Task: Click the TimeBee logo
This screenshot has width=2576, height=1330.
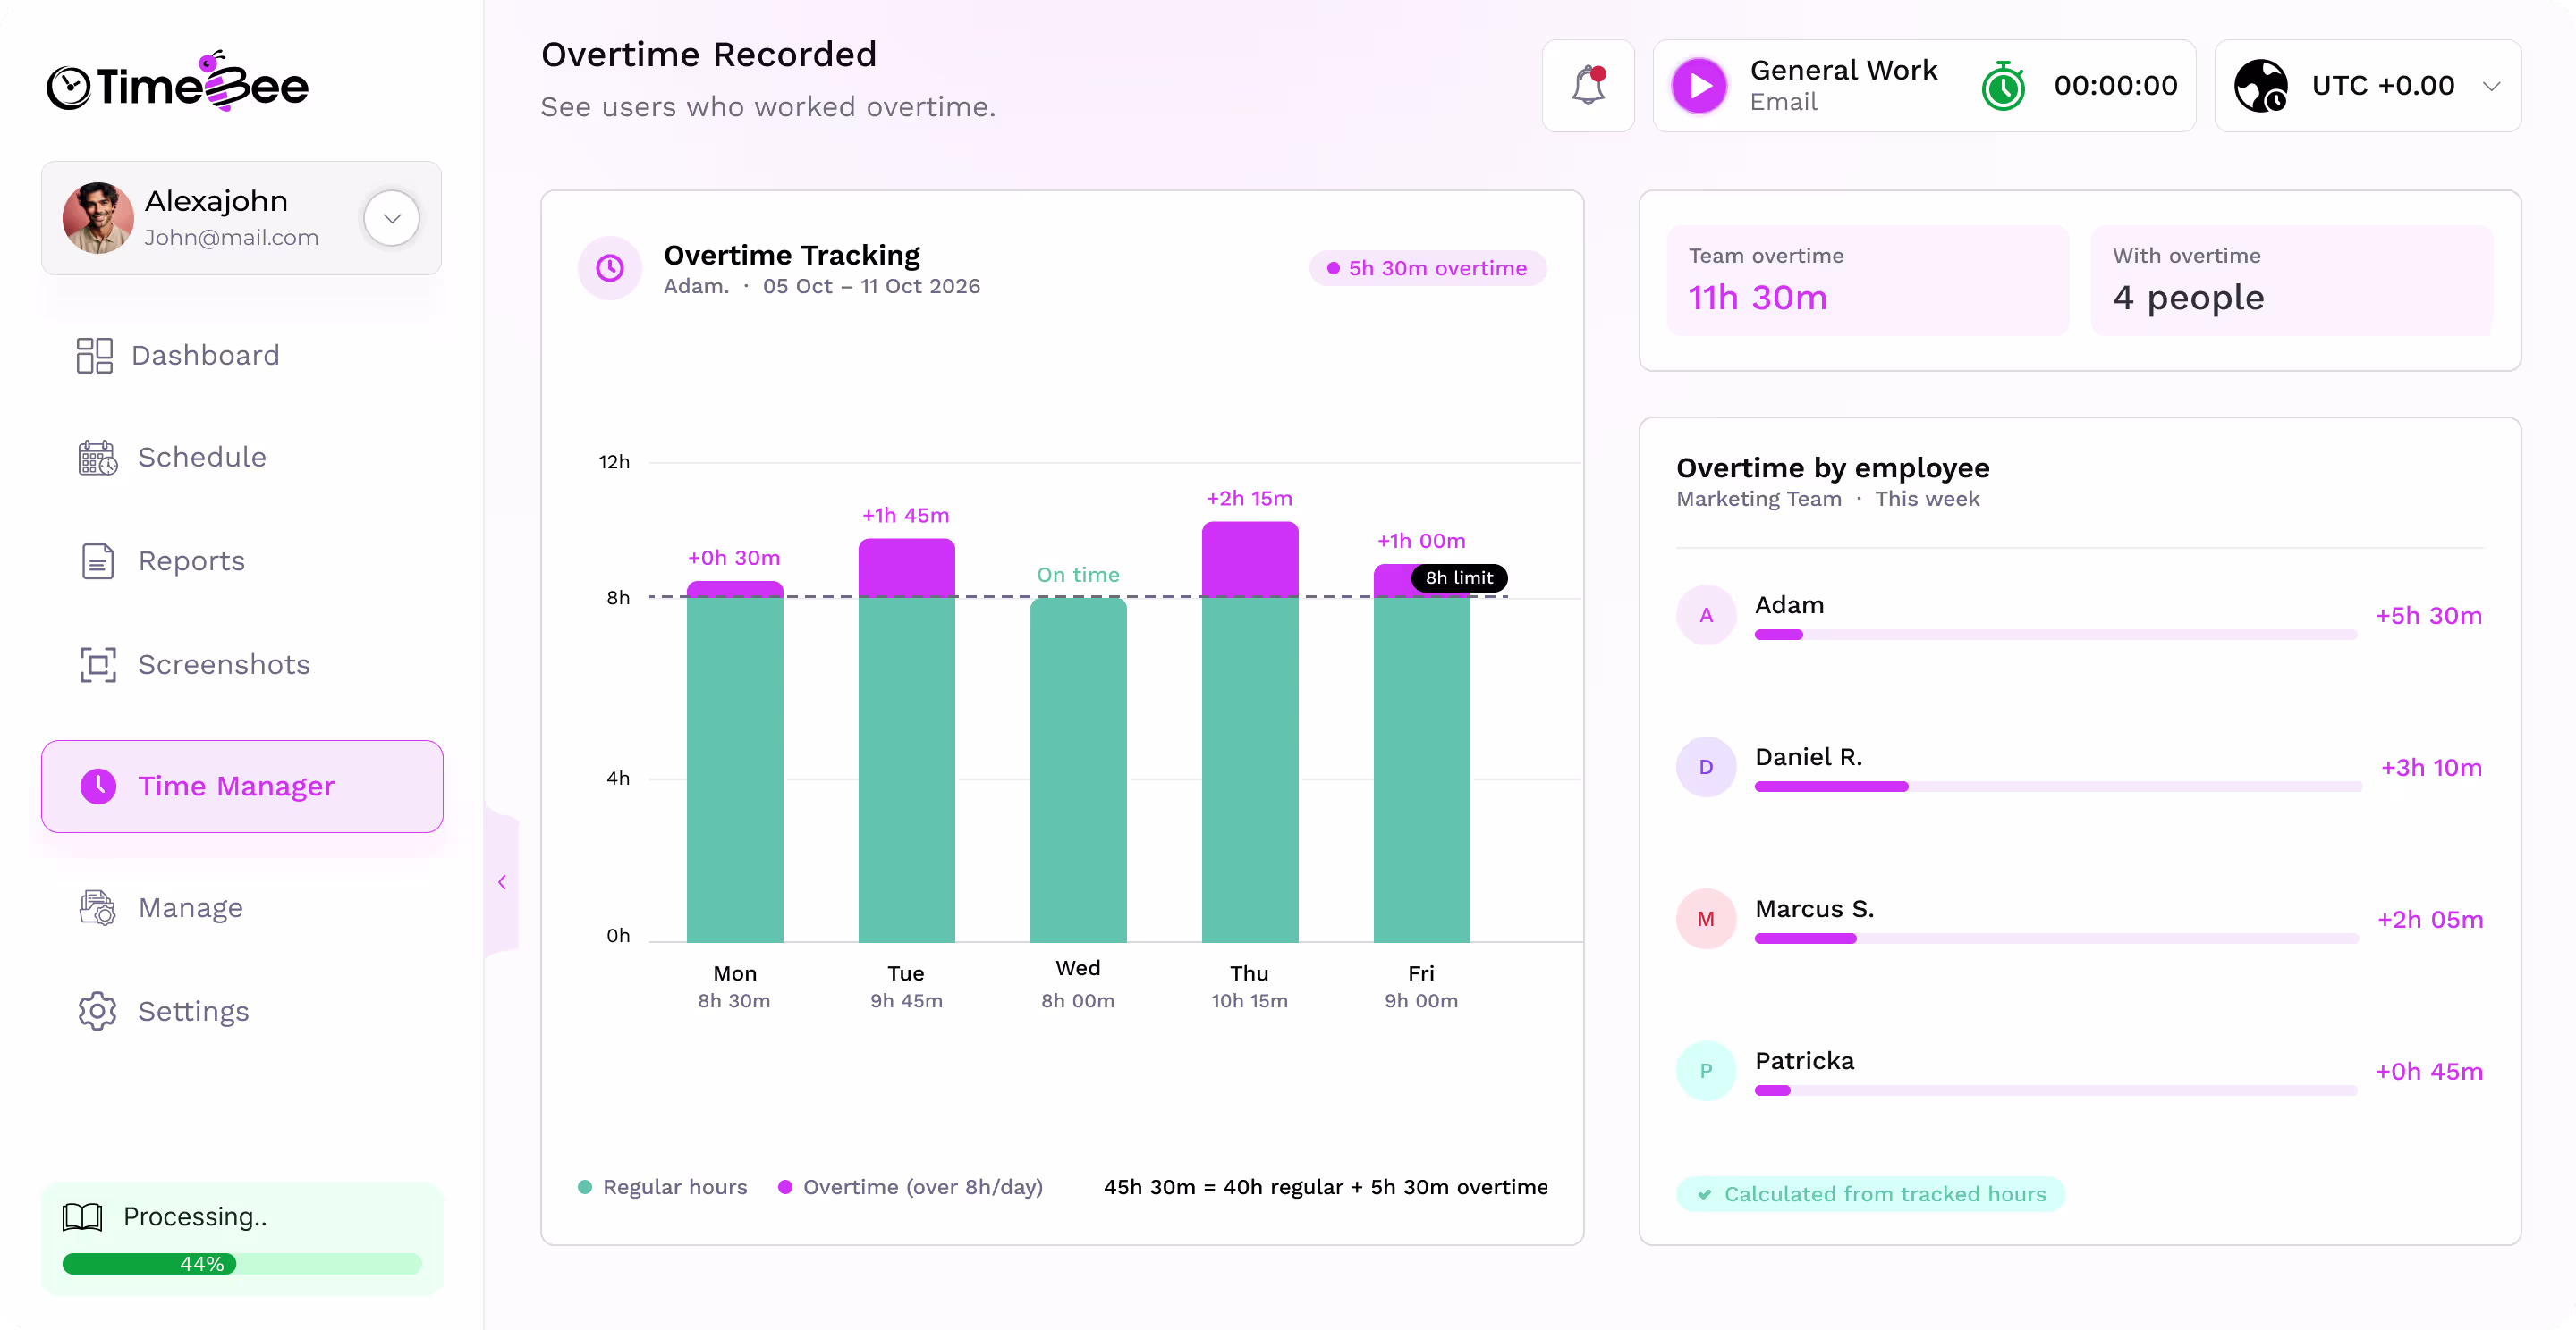Action: point(178,82)
